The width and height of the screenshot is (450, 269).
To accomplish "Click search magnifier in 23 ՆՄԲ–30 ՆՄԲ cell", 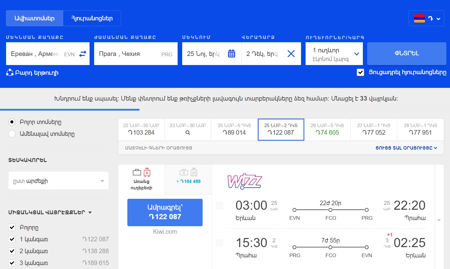I will coord(188,133).
